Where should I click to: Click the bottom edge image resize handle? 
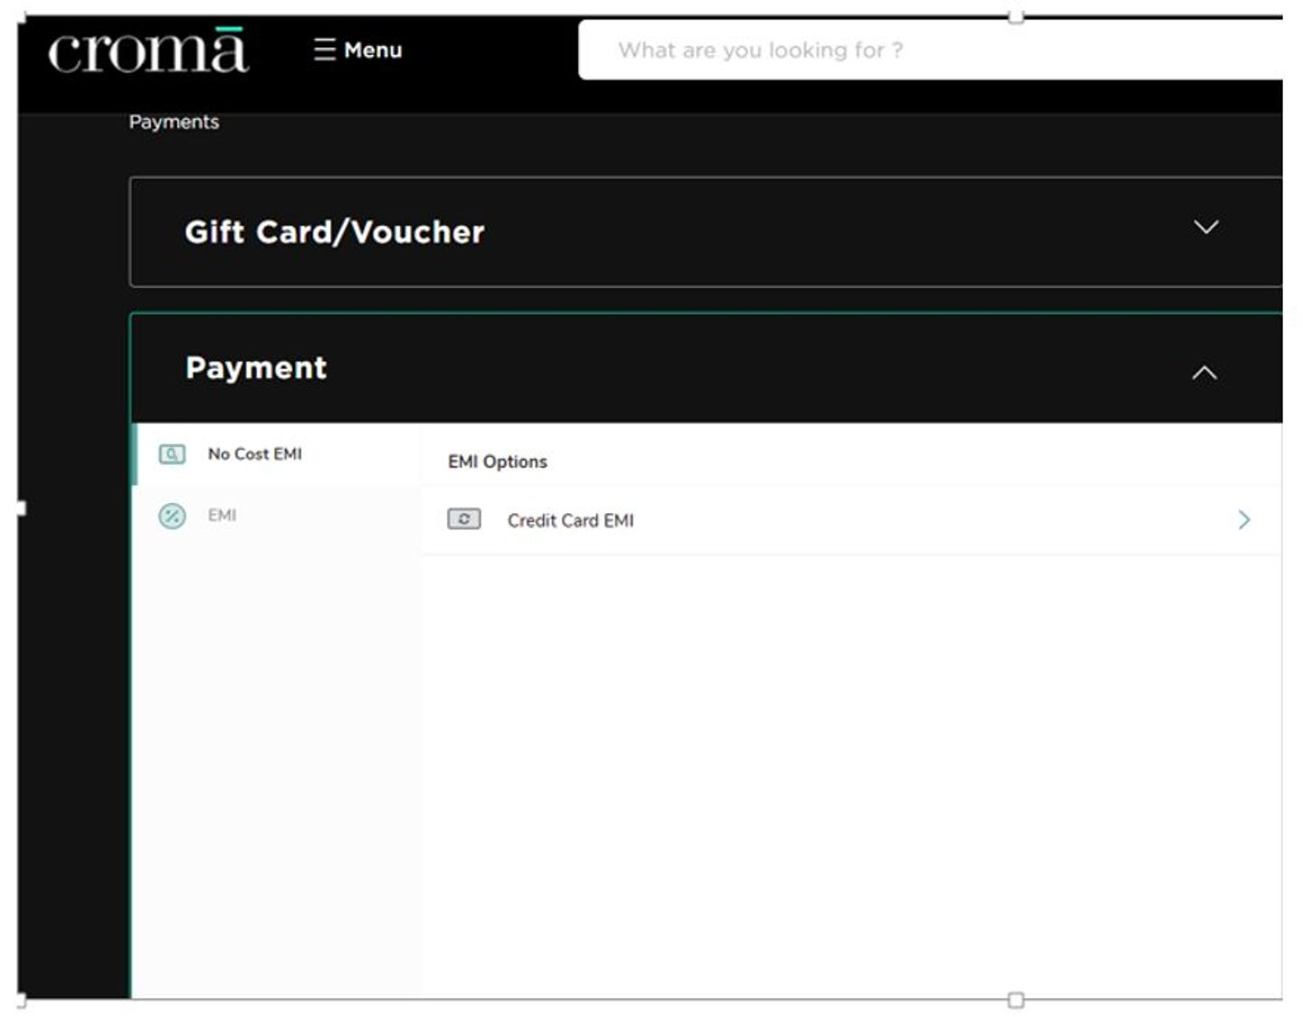[x=1016, y=1000]
